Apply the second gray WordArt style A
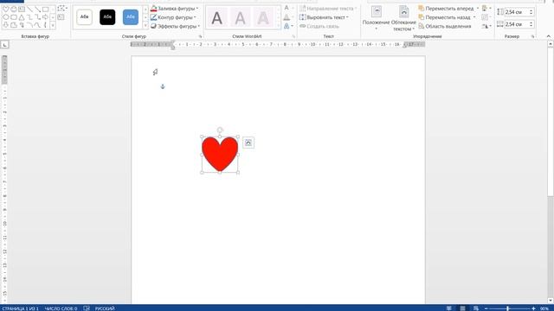 coord(241,17)
